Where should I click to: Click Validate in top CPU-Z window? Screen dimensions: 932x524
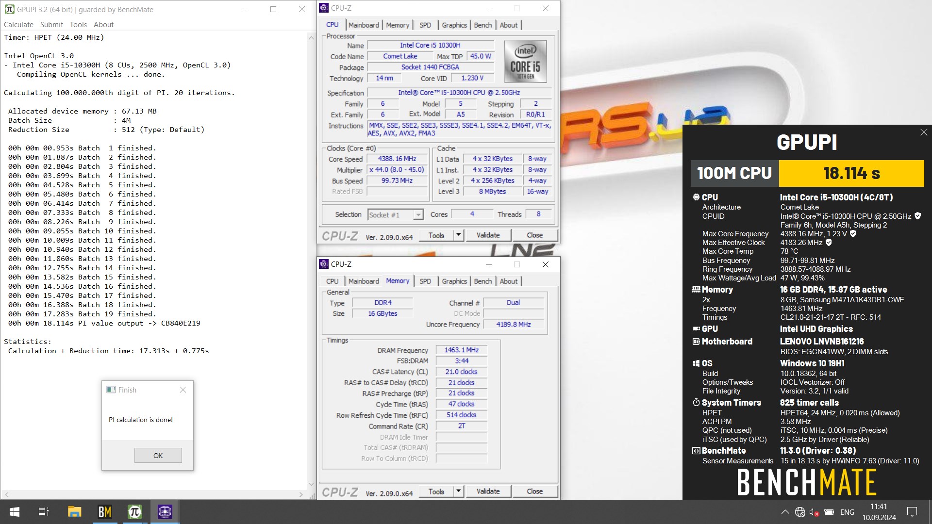tap(488, 235)
